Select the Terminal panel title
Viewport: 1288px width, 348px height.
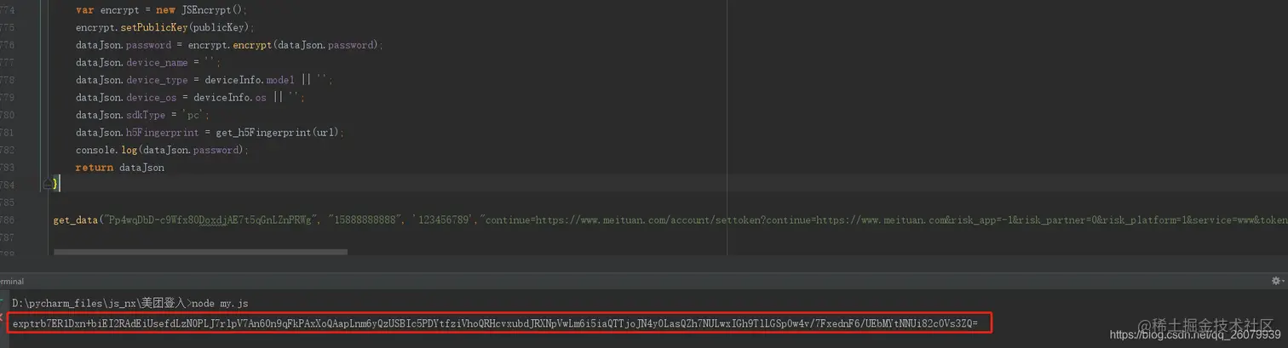(x=12, y=282)
